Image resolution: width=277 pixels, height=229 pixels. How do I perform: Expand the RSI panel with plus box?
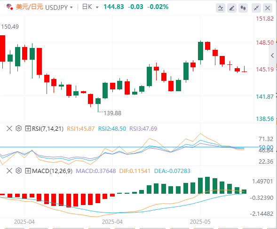[x=28, y=128]
